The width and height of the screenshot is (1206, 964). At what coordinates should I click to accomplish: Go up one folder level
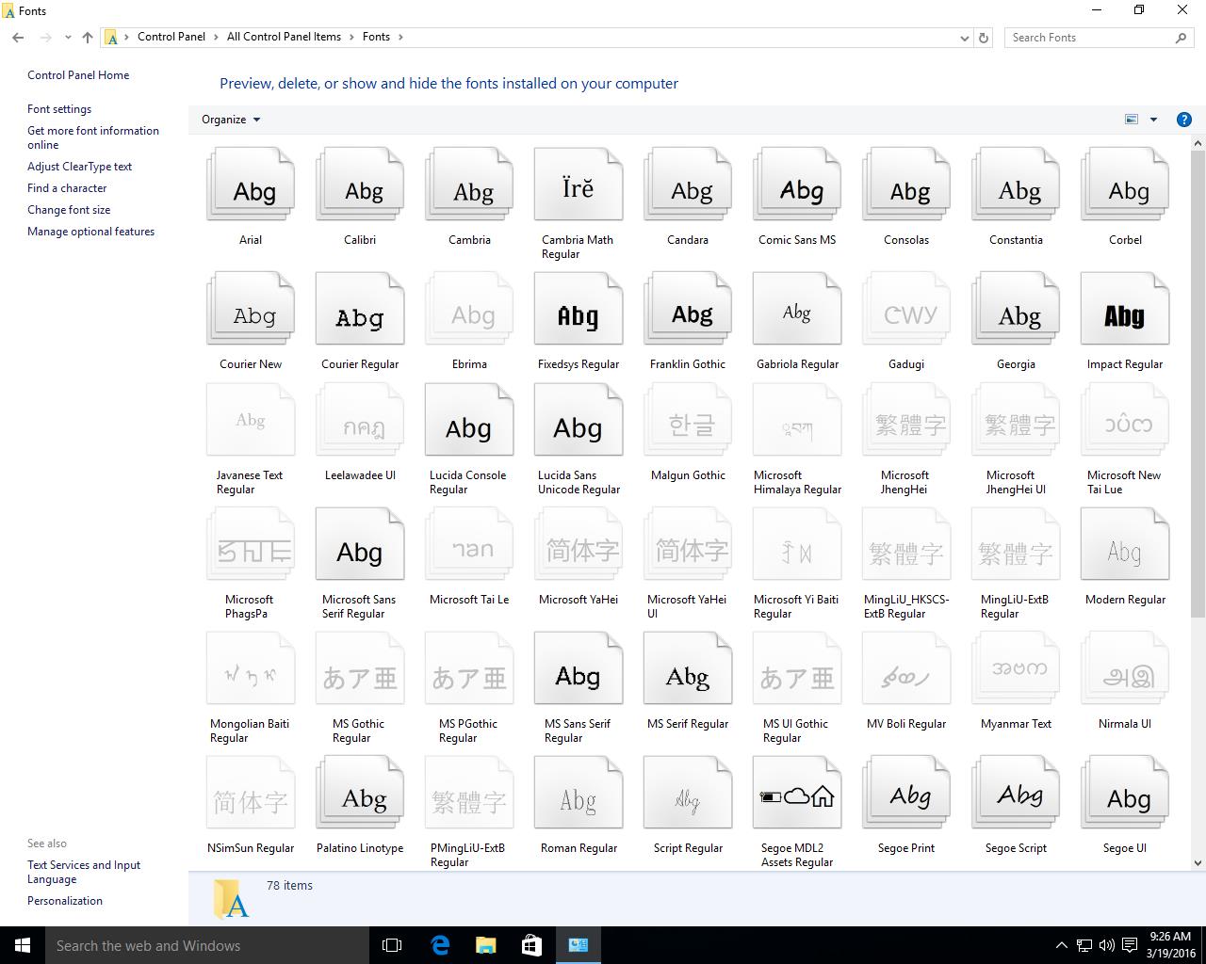(x=88, y=38)
